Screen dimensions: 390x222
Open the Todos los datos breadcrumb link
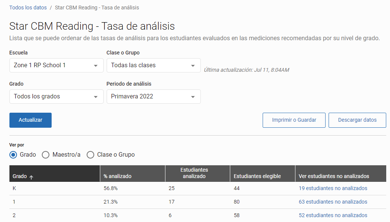pos(28,8)
